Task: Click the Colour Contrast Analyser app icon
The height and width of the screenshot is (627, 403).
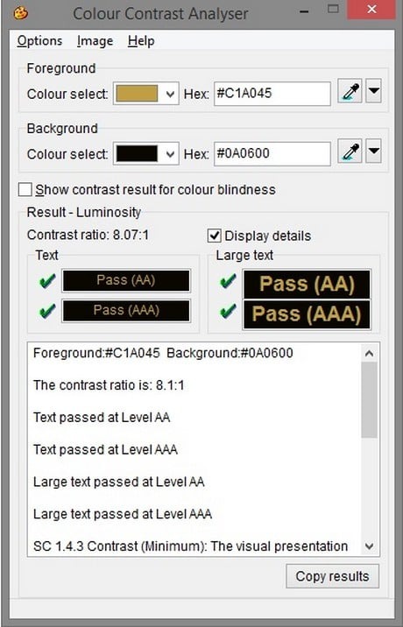Action: coord(21,13)
